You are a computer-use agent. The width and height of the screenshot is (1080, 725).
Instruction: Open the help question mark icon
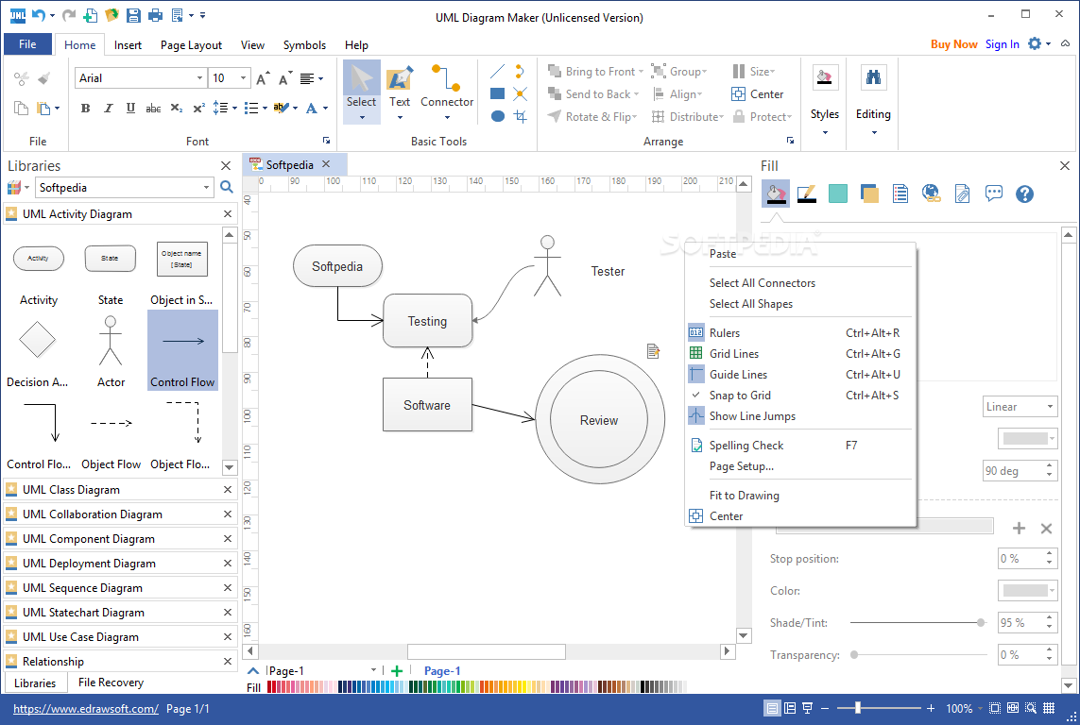(x=1024, y=194)
